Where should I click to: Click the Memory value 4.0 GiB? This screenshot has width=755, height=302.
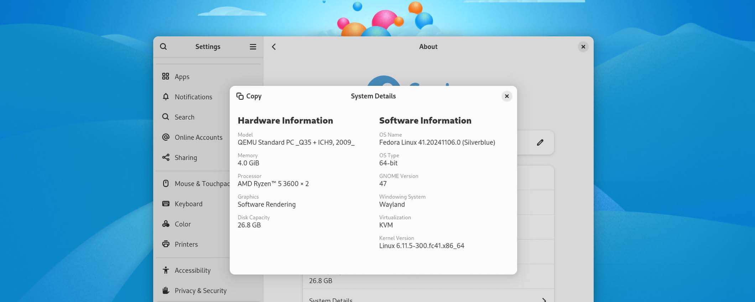248,163
